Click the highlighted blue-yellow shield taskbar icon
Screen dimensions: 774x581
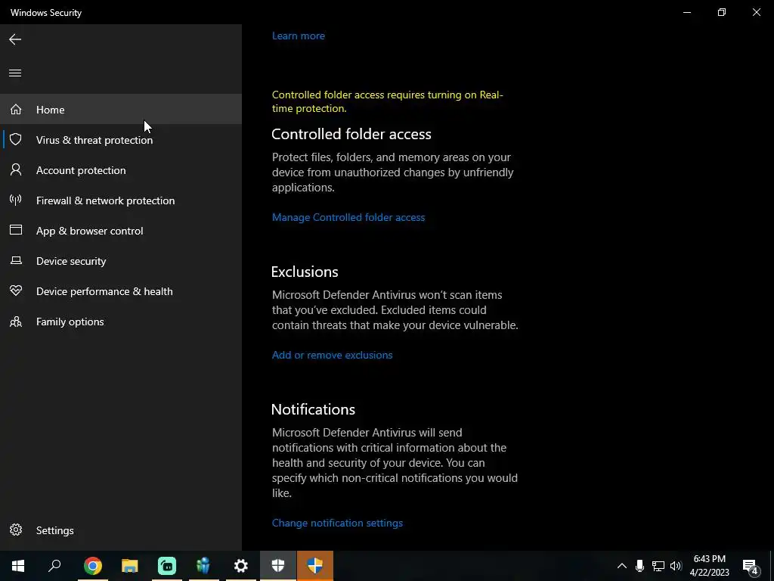click(315, 566)
